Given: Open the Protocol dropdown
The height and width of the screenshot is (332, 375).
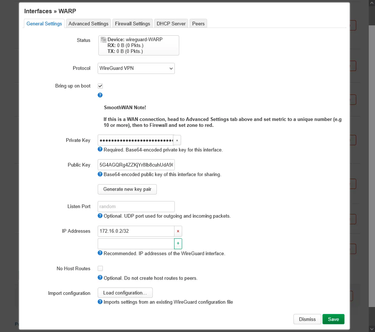Looking at the screenshot, I should [136, 68].
